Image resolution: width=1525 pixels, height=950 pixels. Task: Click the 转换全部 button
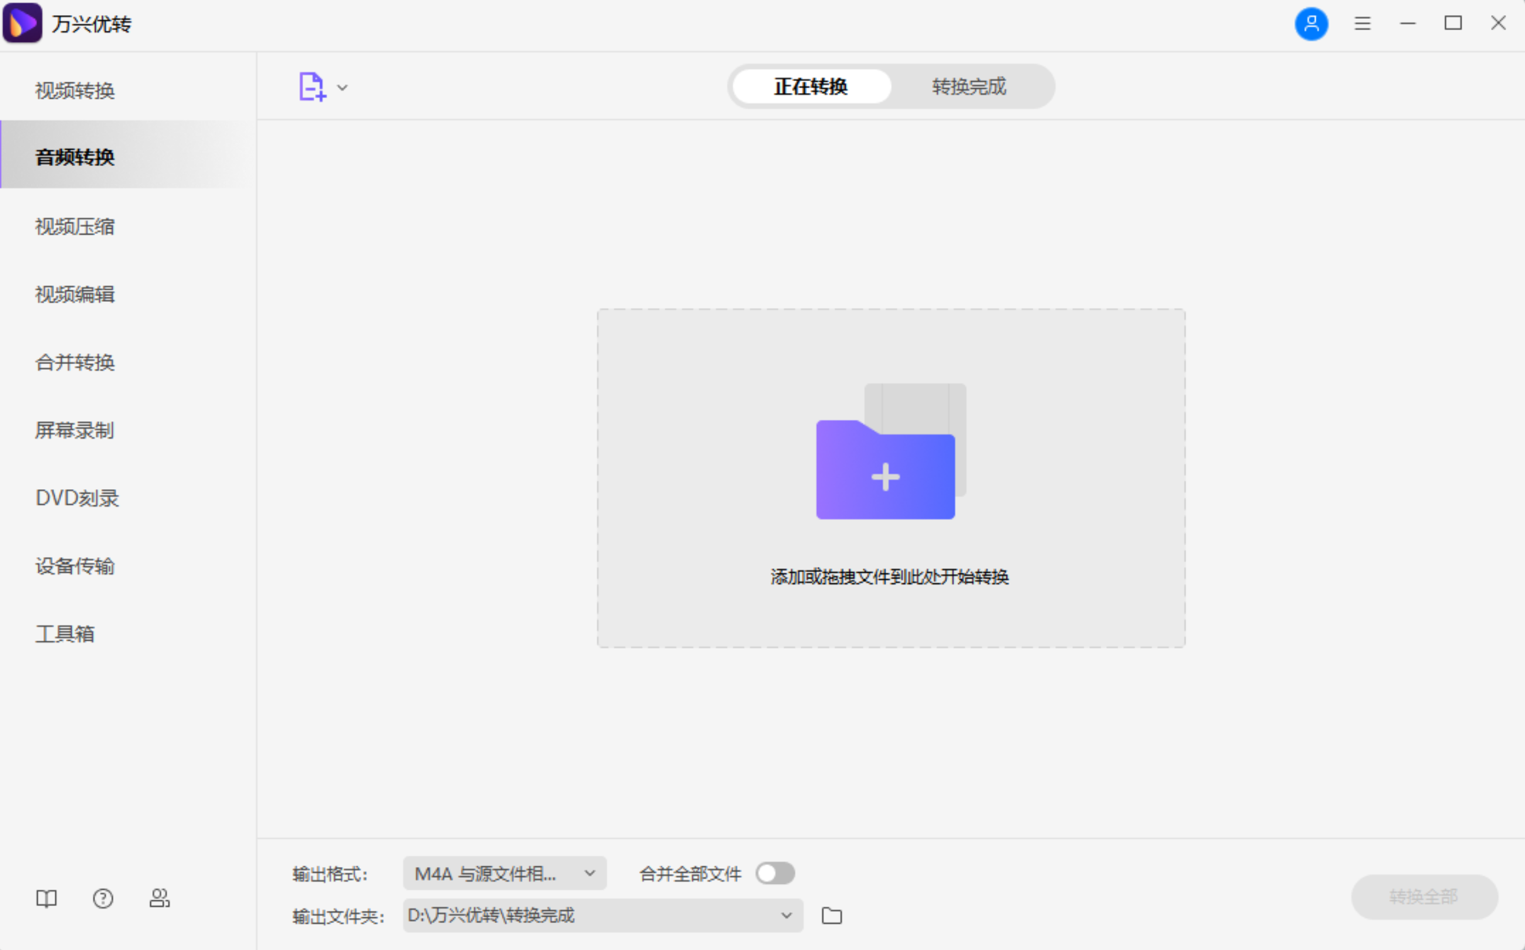pos(1424,897)
